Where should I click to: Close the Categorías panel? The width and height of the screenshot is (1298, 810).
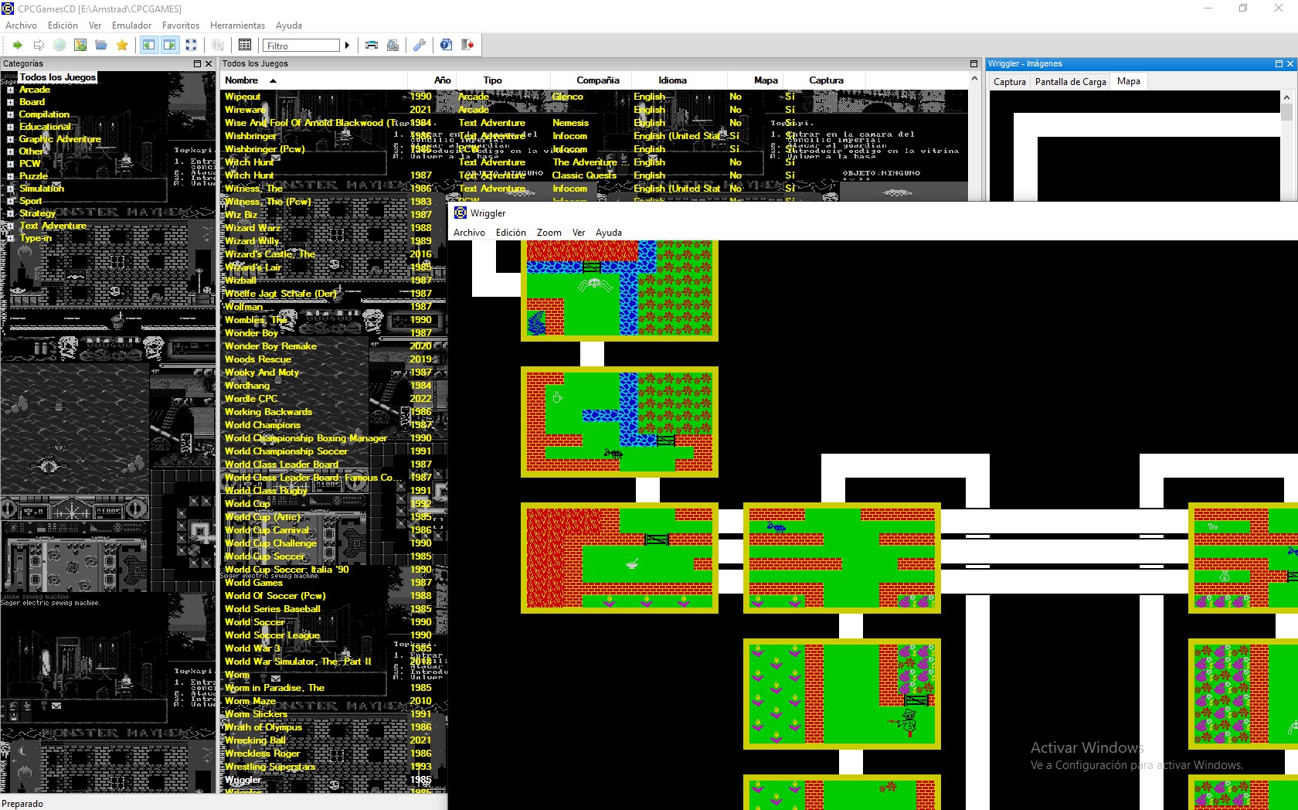(209, 64)
